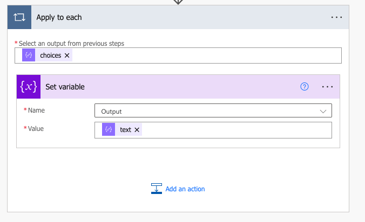The width and height of the screenshot is (365, 222).
Task: Collapse the Apply to each header
Action: (178, 17)
